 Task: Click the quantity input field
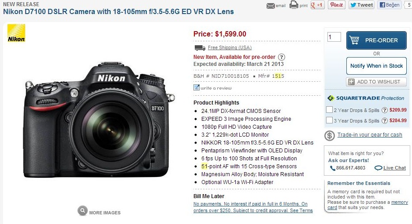coord(334,37)
